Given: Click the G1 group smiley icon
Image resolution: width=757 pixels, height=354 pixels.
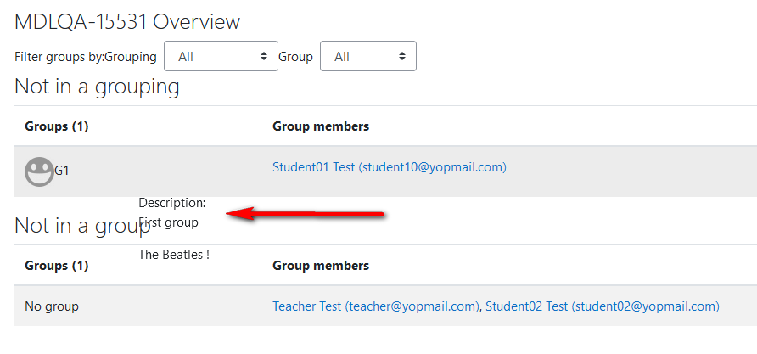Looking at the screenshot, I should (x=39, y=171).
